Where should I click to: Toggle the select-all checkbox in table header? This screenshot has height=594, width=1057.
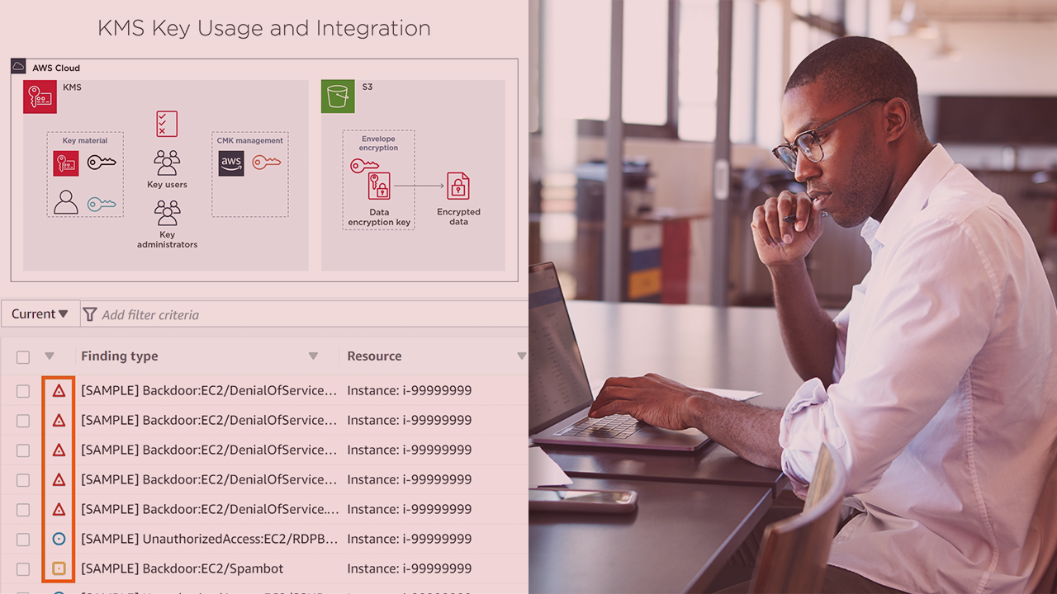click(23, 357)
